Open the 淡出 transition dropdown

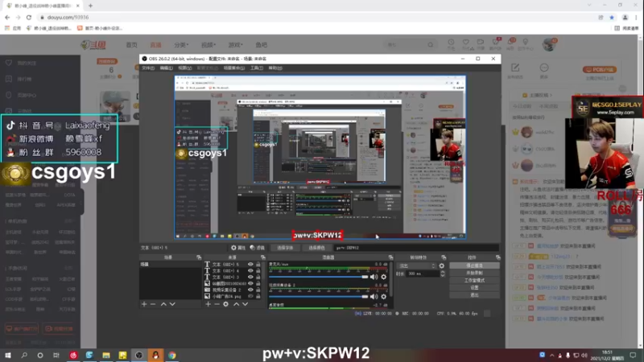[x=417, y=266]
